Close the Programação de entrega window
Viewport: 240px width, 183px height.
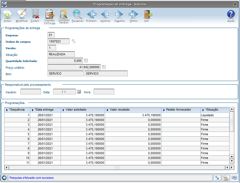(x=235, y=4)
